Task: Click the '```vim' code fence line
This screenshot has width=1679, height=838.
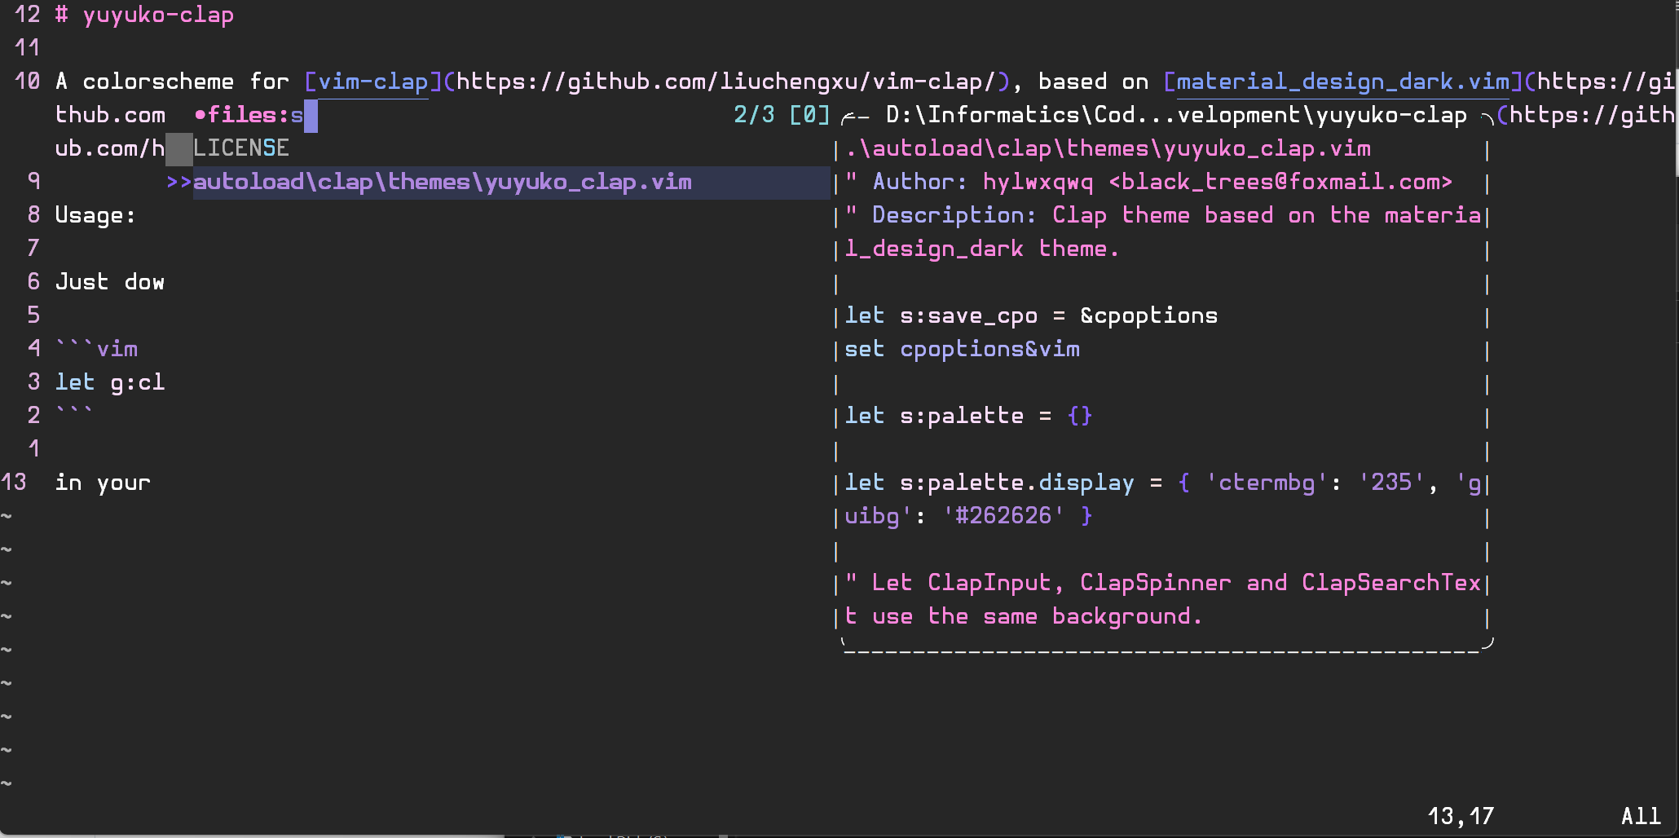Action: pyautogui.click(x=96, y=349)
